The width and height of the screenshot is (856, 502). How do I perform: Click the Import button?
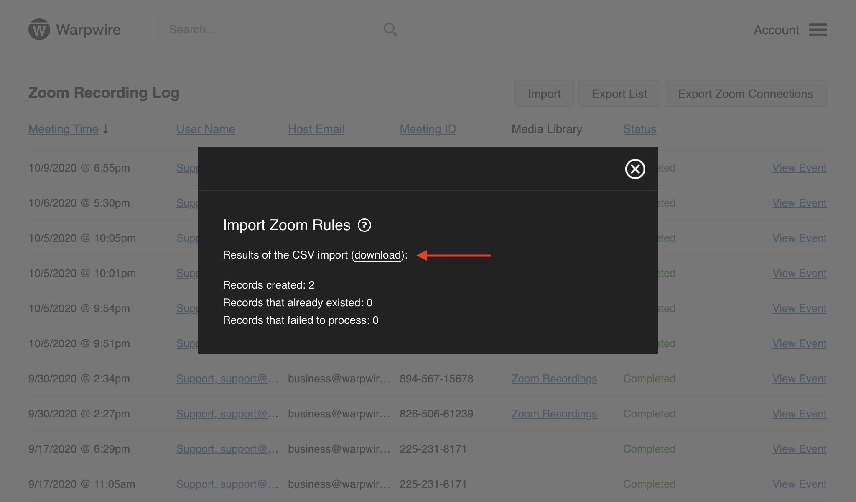544,94
